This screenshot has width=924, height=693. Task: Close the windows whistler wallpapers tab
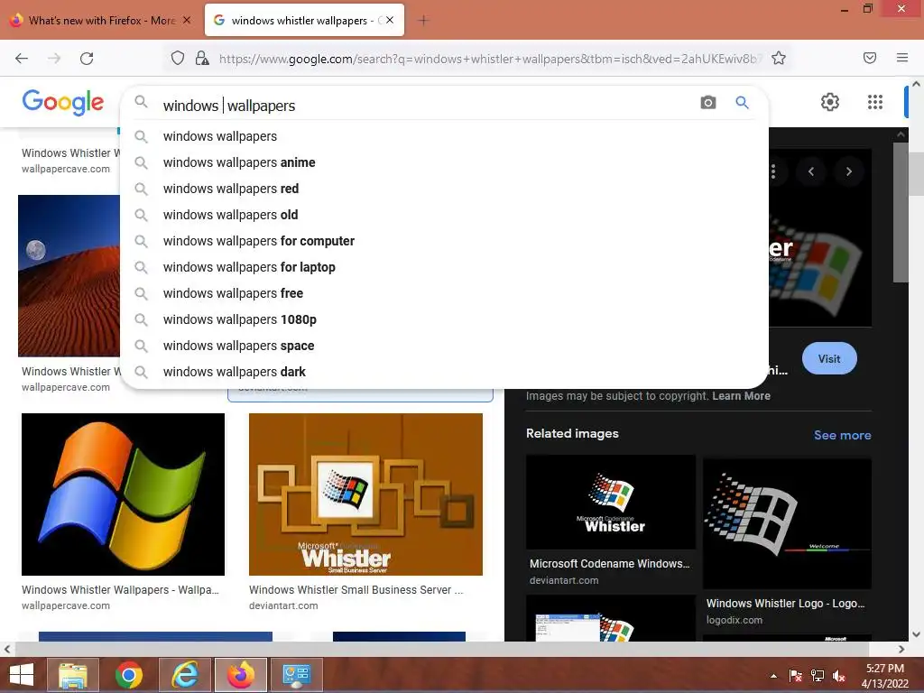[x=390, y=20]
